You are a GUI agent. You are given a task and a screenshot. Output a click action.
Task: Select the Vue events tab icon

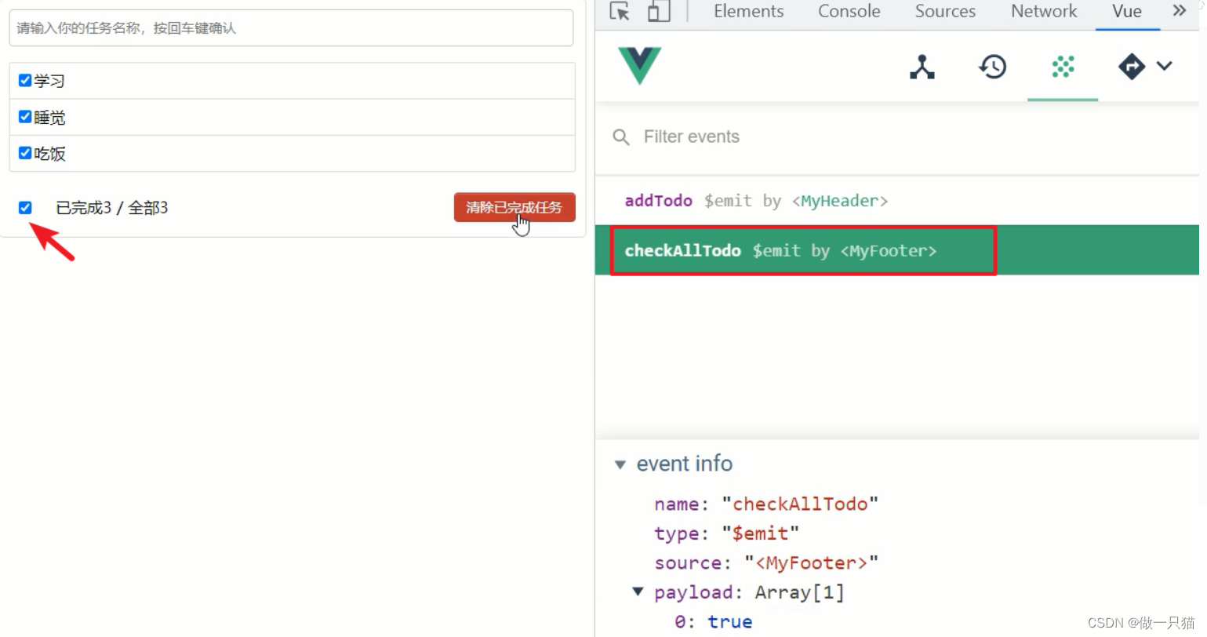[1063, 67]
